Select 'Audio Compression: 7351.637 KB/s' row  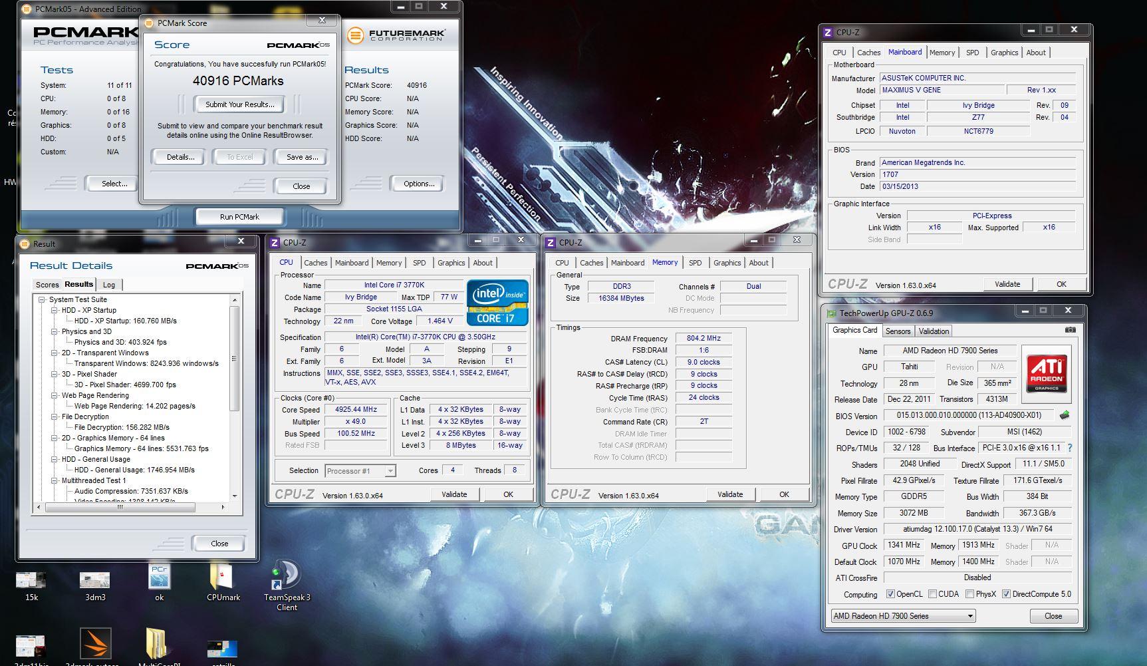coord(131,491)
